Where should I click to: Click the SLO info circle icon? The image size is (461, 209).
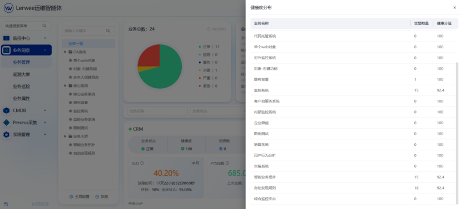coord(142,164)
